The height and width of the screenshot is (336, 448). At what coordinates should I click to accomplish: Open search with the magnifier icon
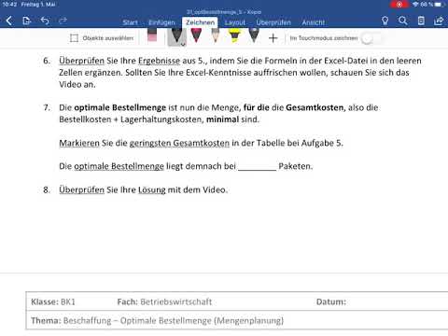403,21
